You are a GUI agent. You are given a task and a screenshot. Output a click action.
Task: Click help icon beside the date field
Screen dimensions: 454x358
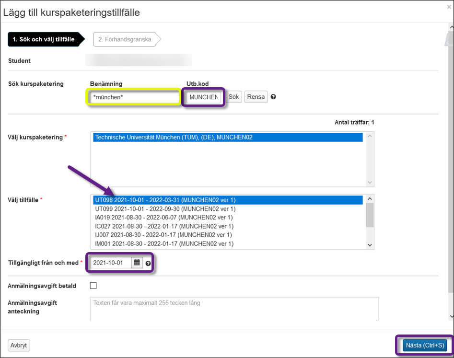coord(148,263)
